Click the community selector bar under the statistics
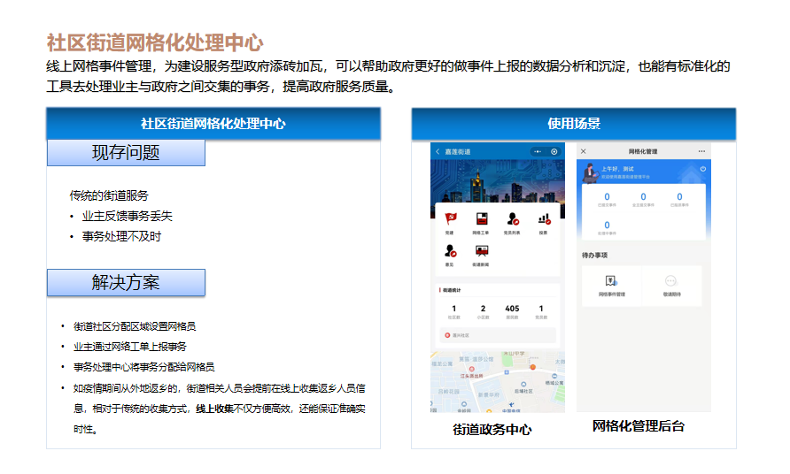This screenshot has width=790, height=474. tap(497, 335)
